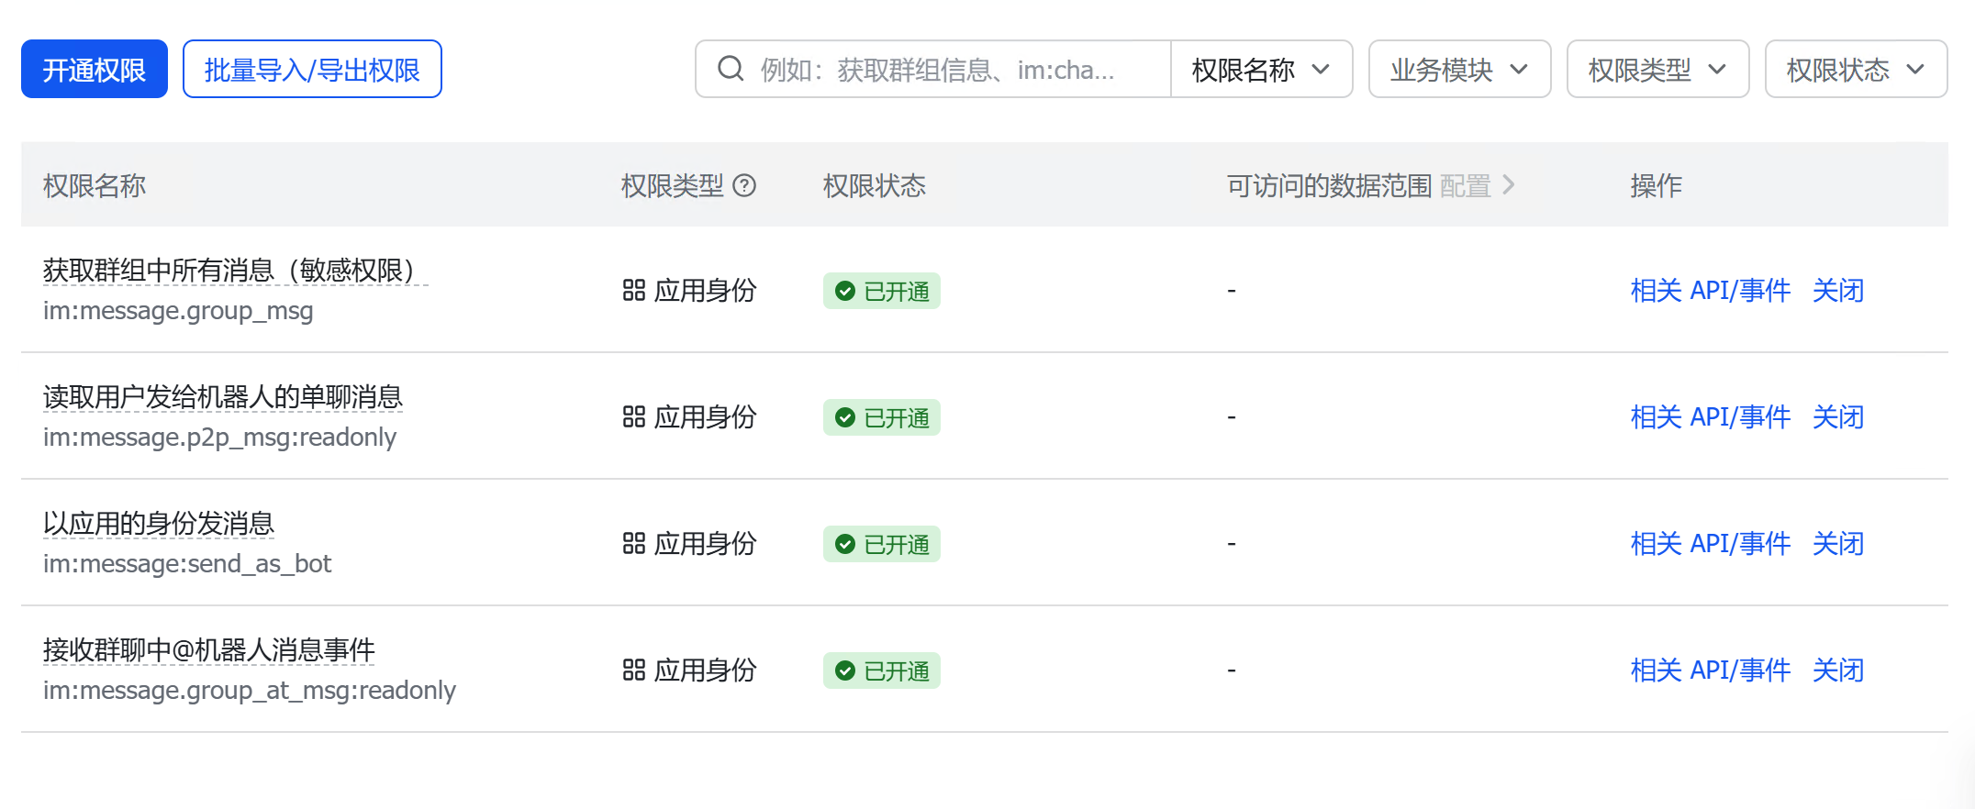This screenshot has width=1975, height=809.
Task: Click app identity icon in p2p_msg:readonly row
Action: (634, 417)
